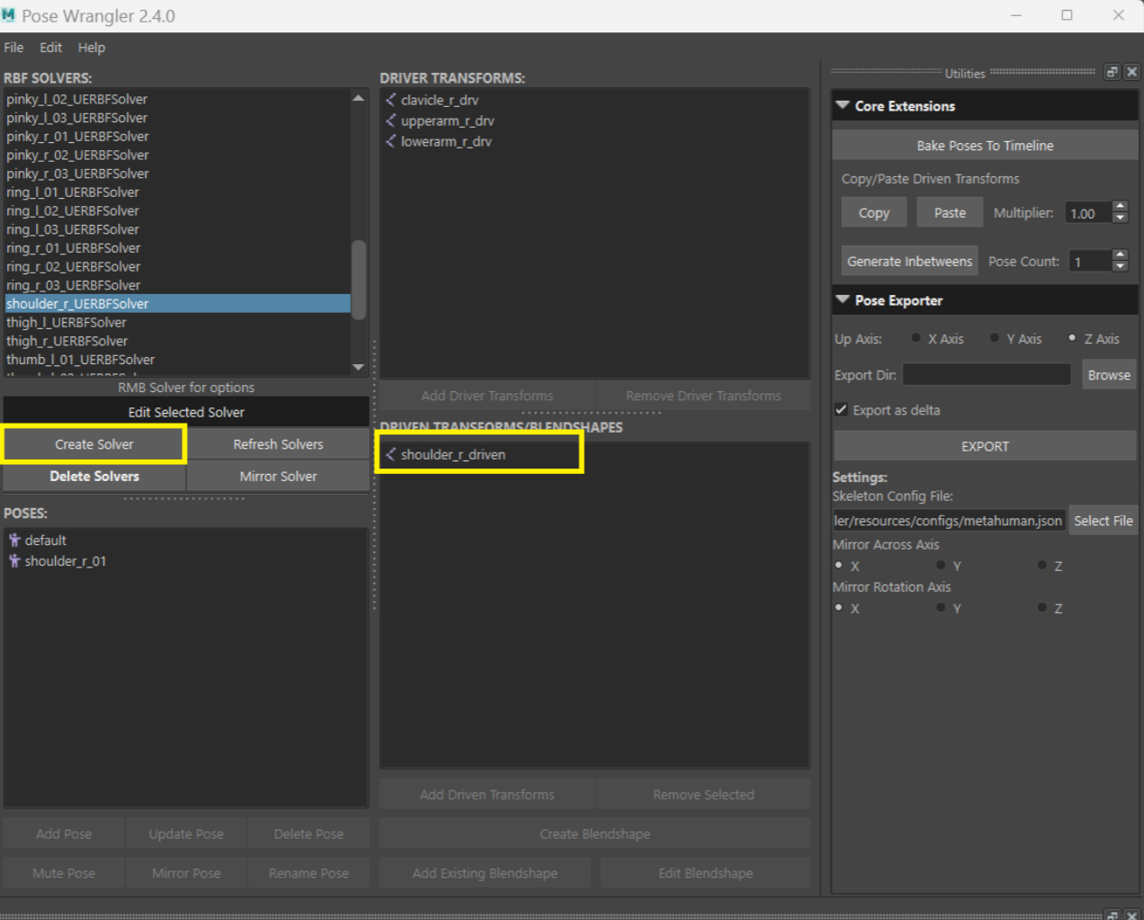Browse for export directory

pos(1109,375)
